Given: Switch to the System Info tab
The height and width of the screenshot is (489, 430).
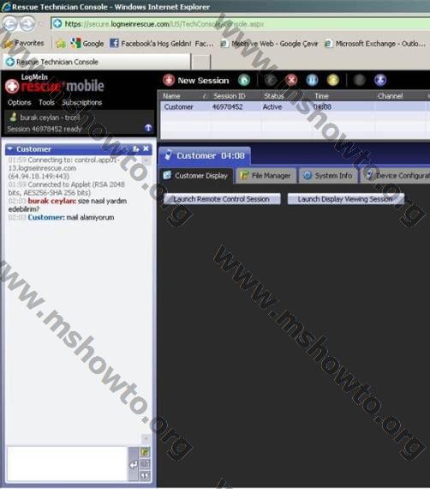Looking at the screenshot, I should coord(329,176).
